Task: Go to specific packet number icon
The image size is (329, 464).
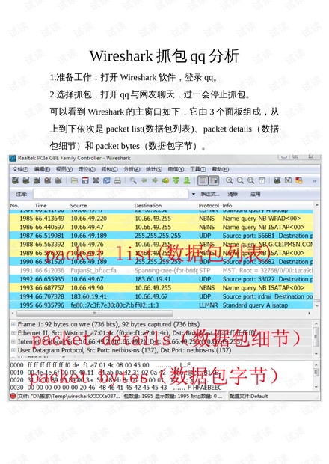Action: 165,180
